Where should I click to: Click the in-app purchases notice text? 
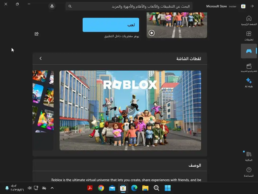[122, 36]
